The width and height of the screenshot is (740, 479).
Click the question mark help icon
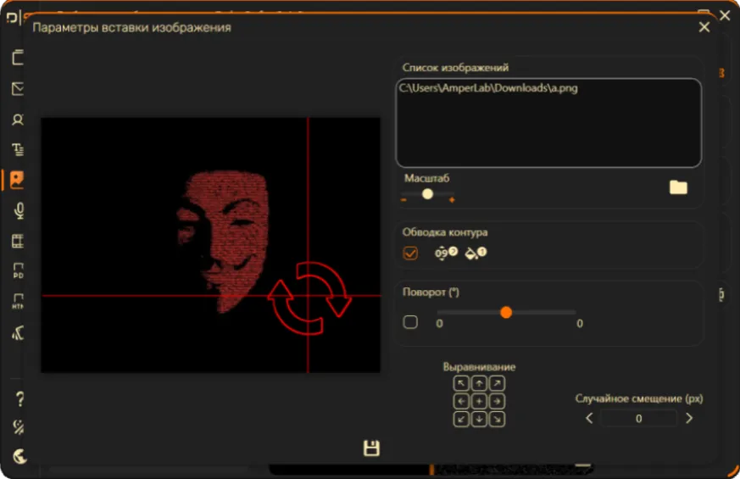(19, 399)
